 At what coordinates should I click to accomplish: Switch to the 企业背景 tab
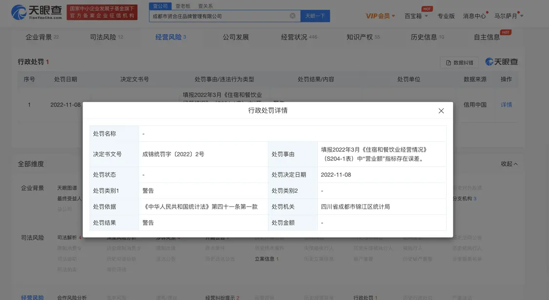42,37
